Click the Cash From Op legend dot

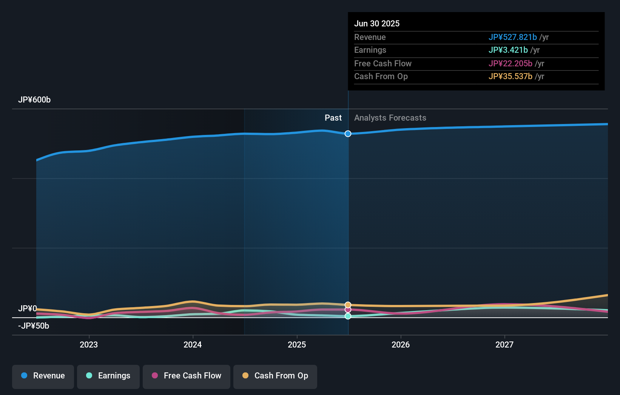point(245,375)
